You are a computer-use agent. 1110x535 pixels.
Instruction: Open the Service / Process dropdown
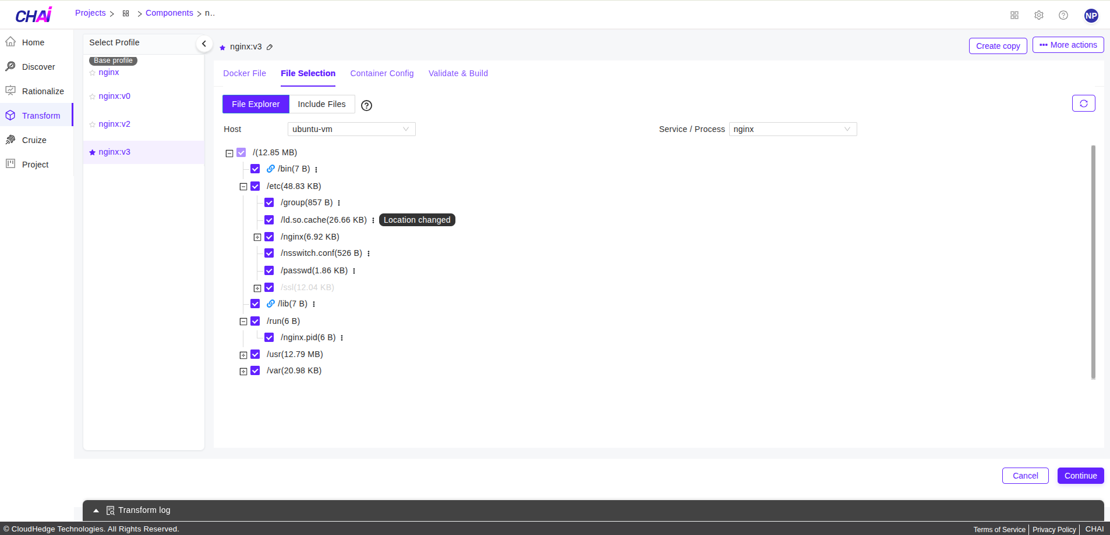click(793, 129)
